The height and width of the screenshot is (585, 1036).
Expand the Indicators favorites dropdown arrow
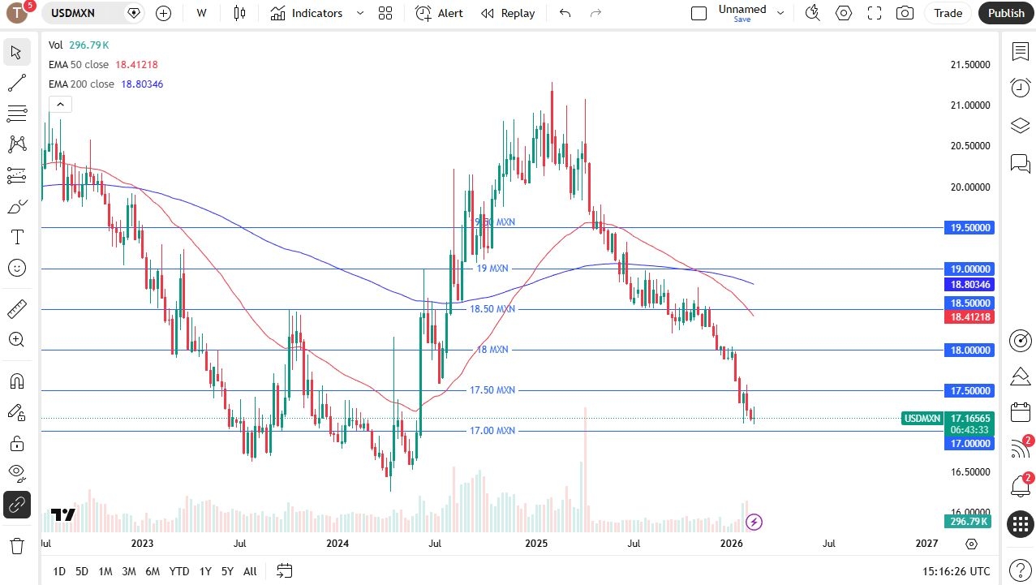click(360, 13)
